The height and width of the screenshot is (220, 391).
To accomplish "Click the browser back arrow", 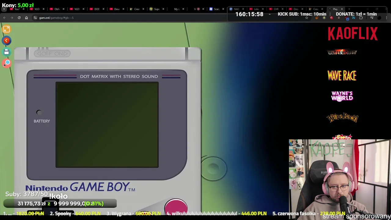I will pyautogui.click(x=4, y=18).
